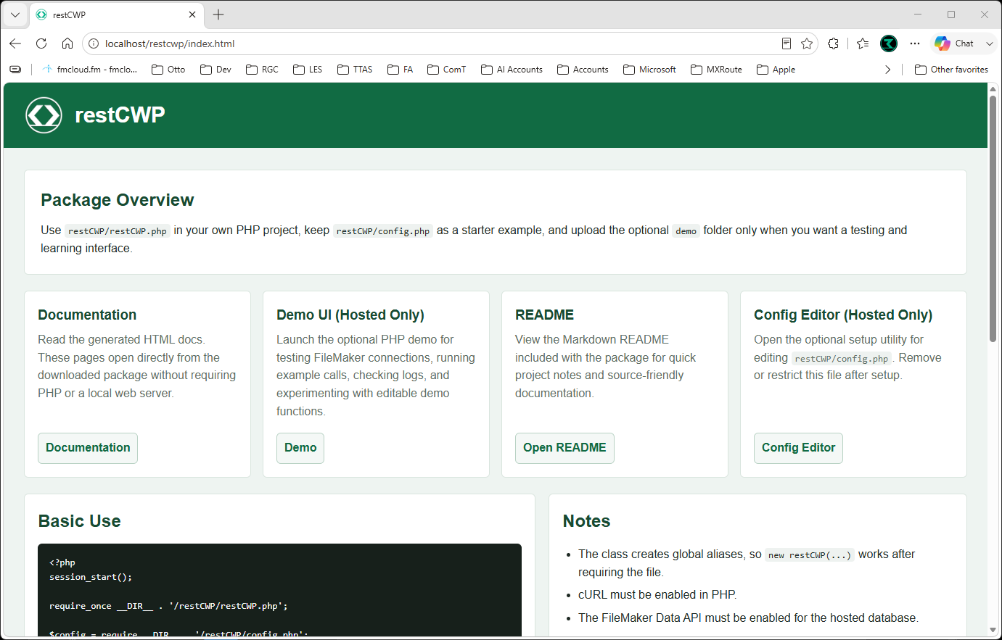
Task: Expand the chevron next to Chat
Action: tap(989, 43)
